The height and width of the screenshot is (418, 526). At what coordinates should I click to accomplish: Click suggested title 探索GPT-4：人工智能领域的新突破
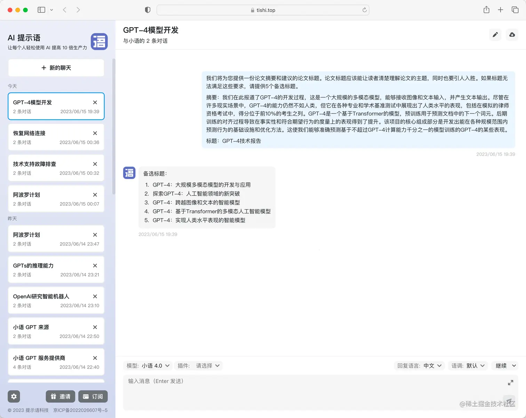(196, 194)
